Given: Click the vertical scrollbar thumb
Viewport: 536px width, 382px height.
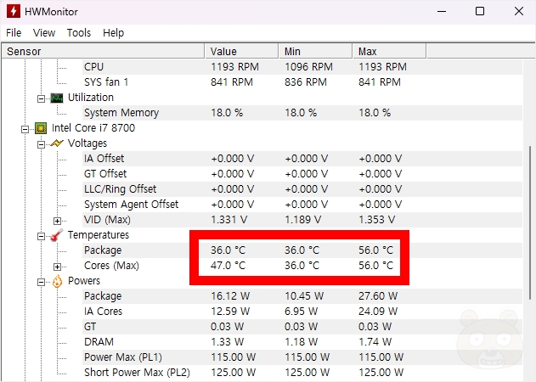Looking at the screenshot, I should (x=530, y=223).
